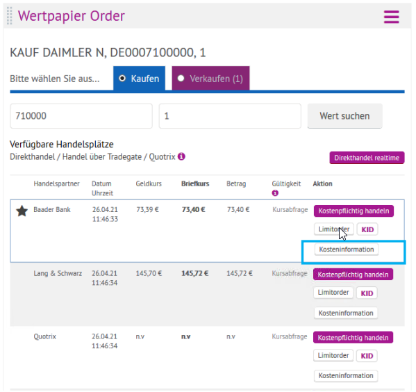Open Kosteninformation for Quotrix
Screen dimensions: 416x392
(346, 376)
